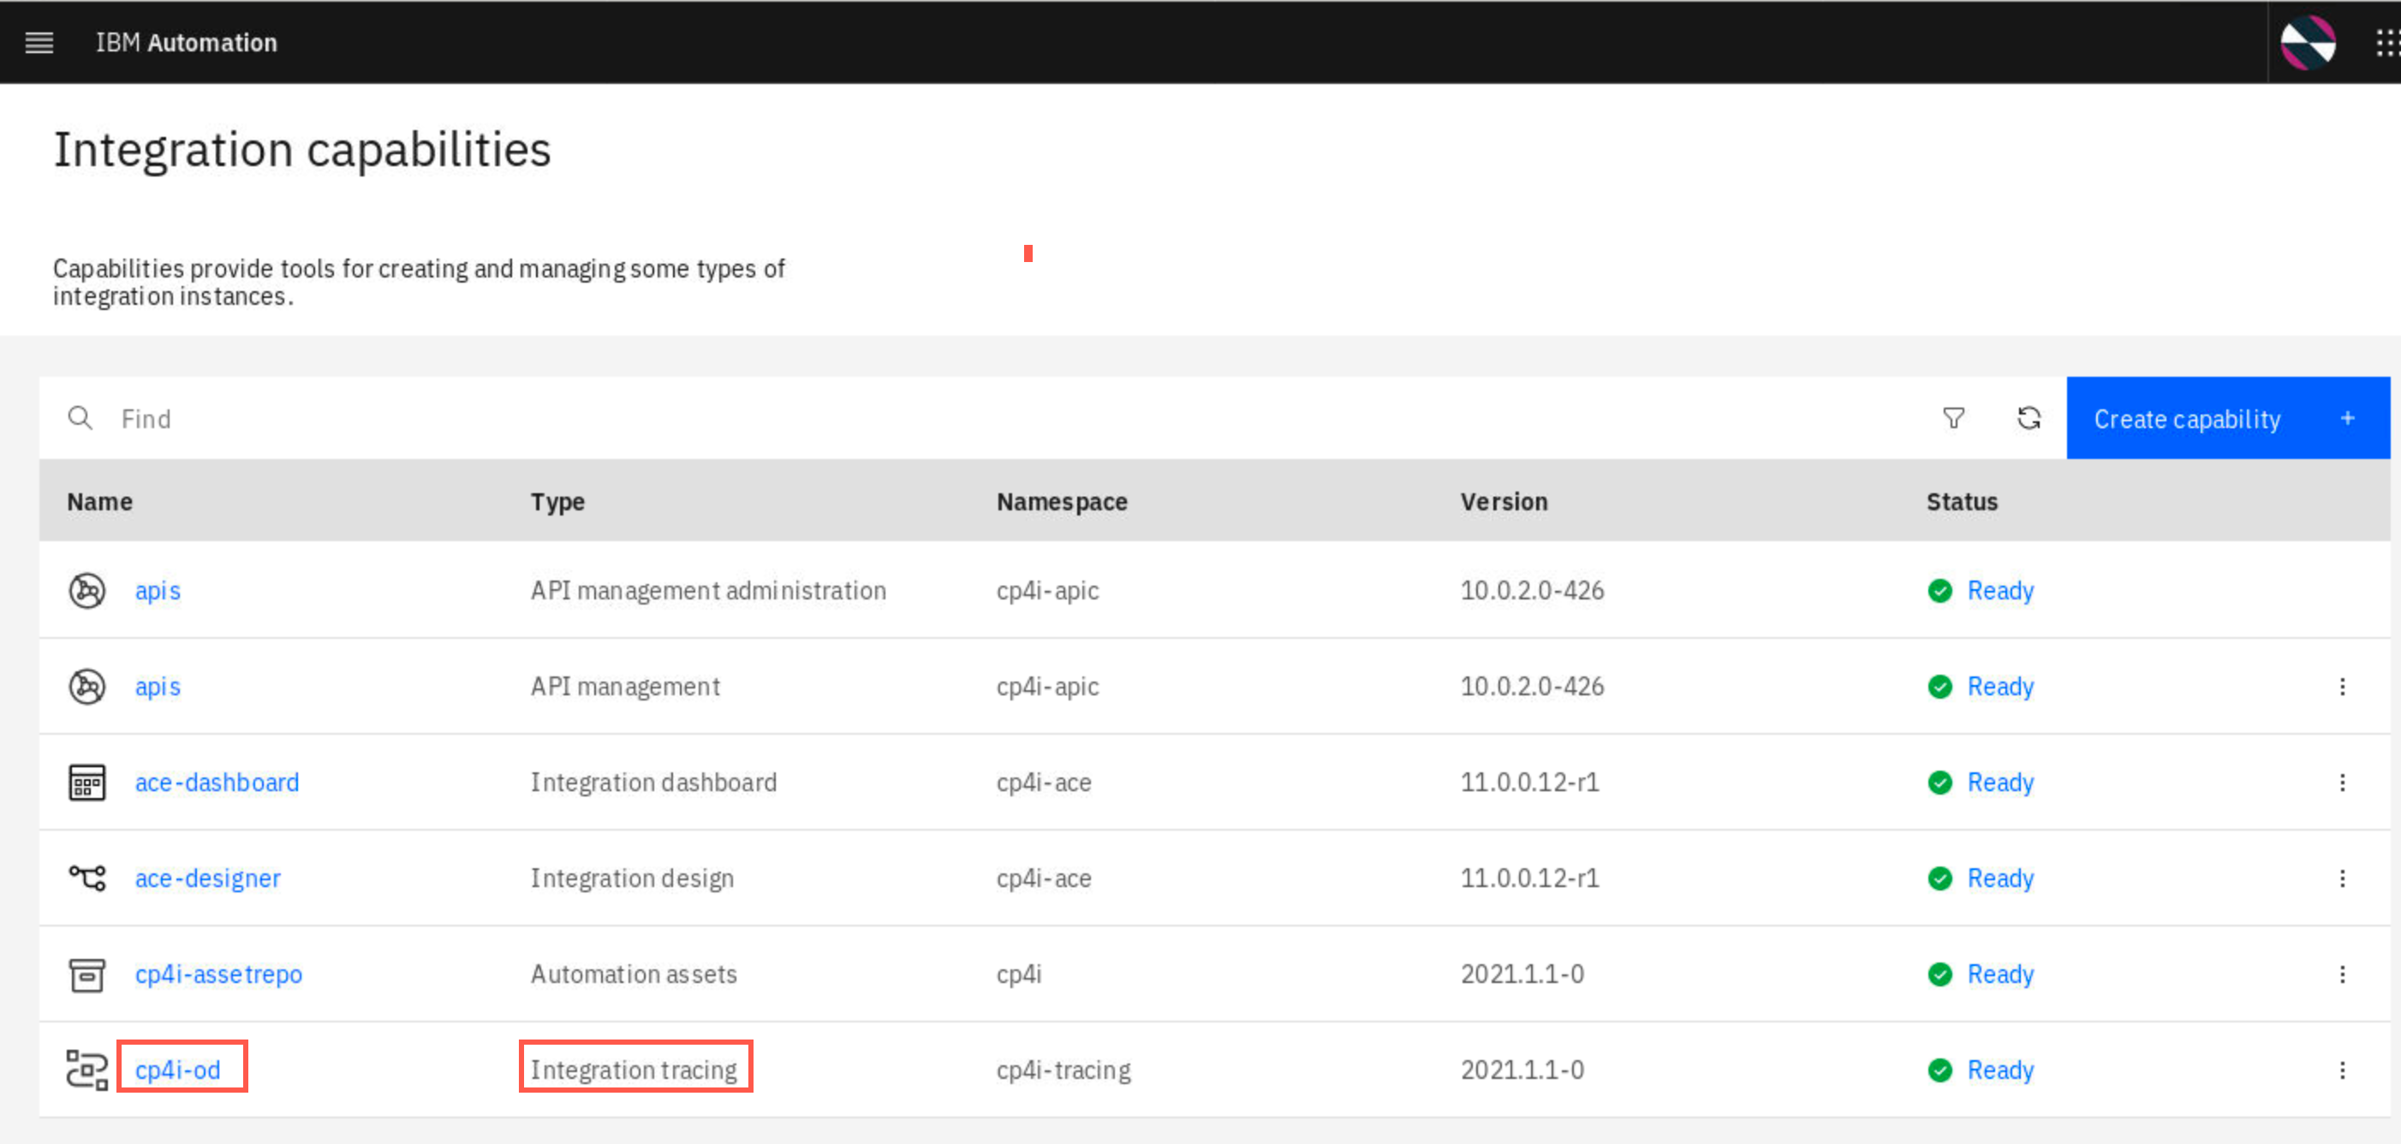
Task: Refresh the capabilities table
Action: point(2029,418)
